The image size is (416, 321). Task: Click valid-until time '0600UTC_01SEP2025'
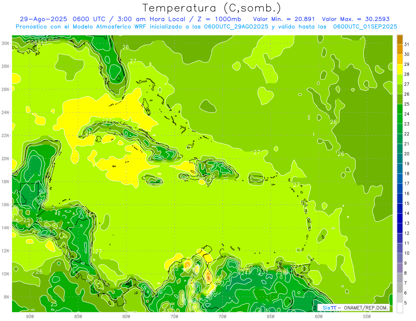tap(365, 27)
